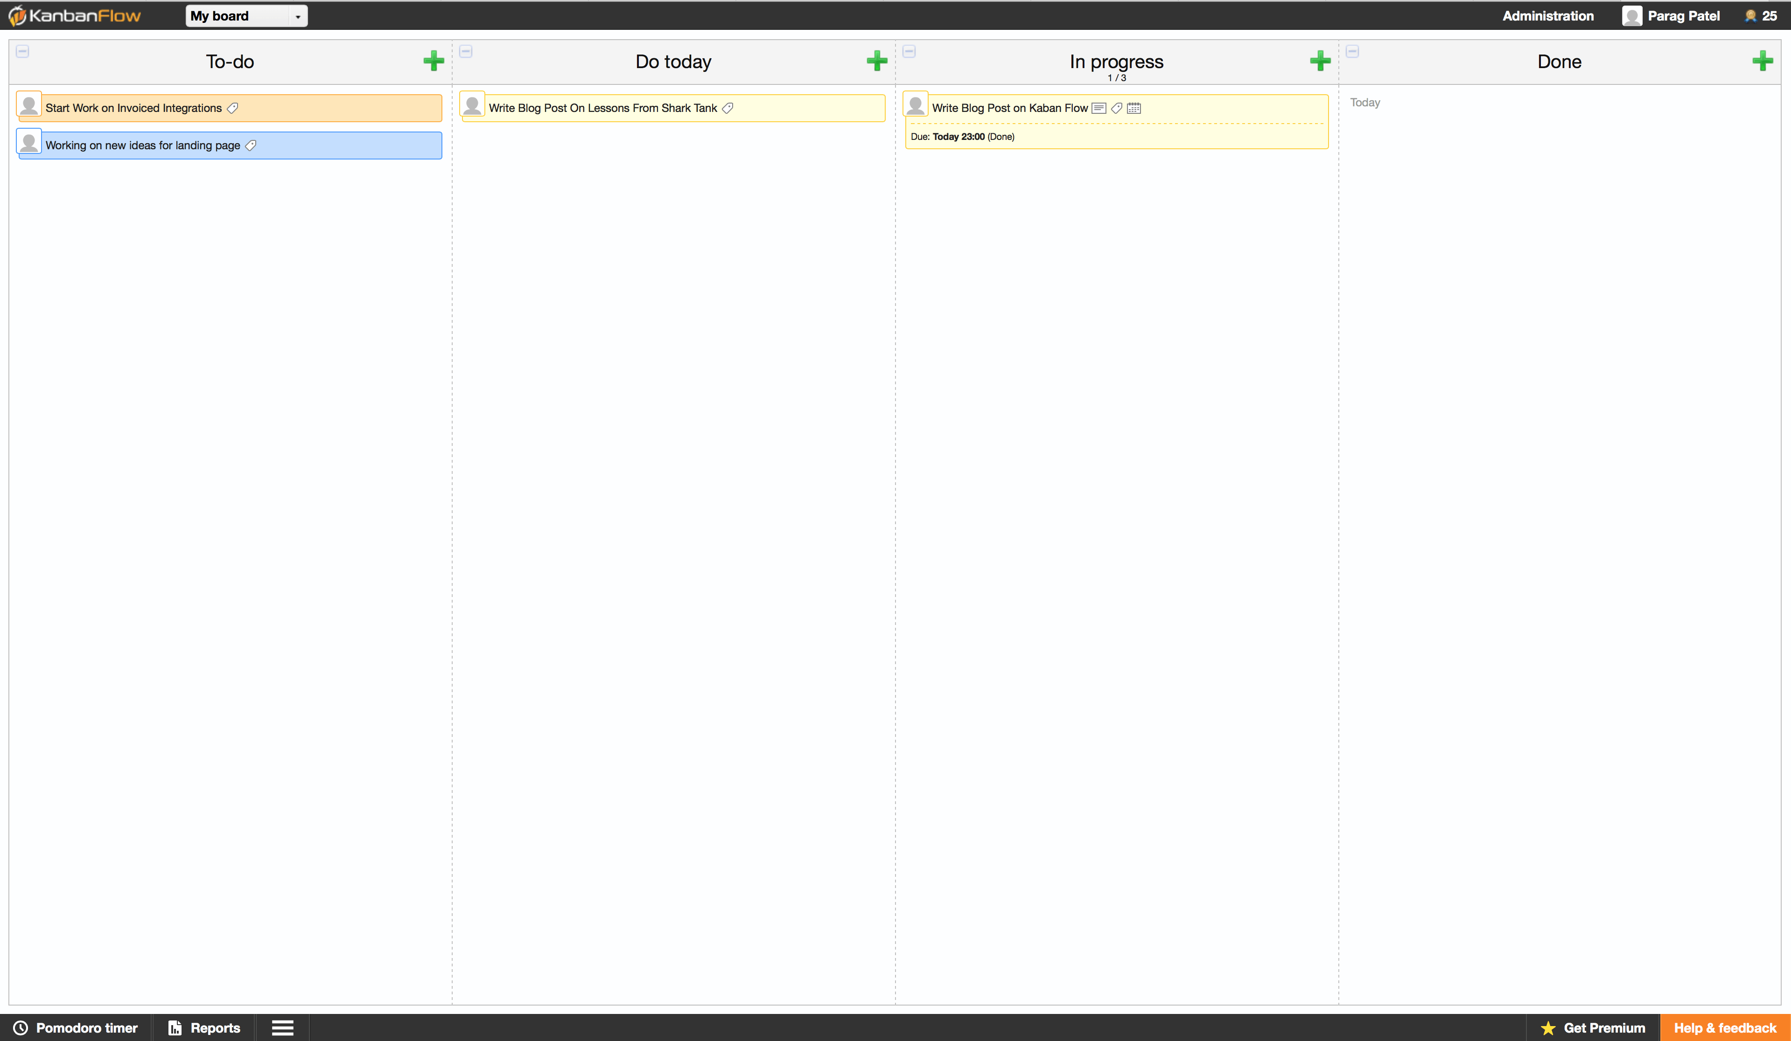Add a task to In progress column
This screenshot has height=1041, width=1791.
coord(1321,61)
